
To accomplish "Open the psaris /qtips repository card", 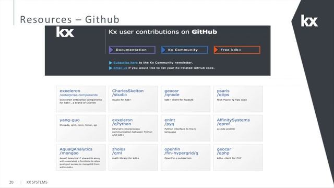I will tap(238, 99).
